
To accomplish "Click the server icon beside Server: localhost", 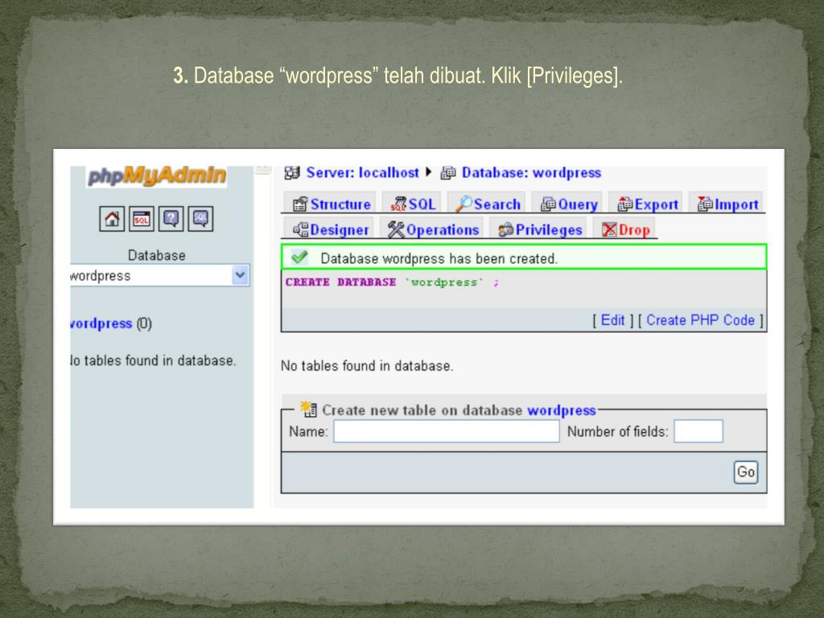I will pyautogui.click(x=291, y=172).
